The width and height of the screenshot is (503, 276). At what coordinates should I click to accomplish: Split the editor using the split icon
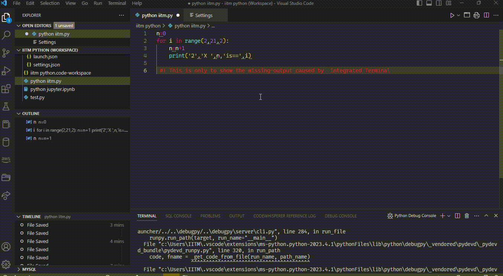point(487,15)
